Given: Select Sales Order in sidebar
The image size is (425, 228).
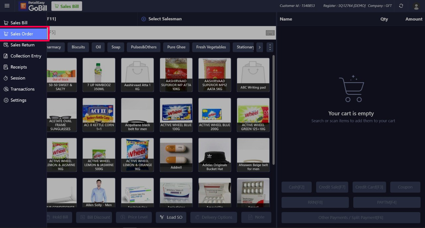Looking at the screenshot, I should [24, 34].
